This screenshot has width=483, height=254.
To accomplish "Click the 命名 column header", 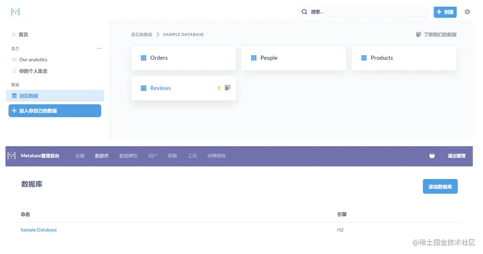I will tap(26, 214).
